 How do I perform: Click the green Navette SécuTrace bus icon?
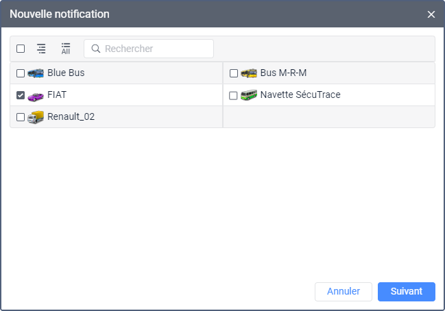point(249,95)
